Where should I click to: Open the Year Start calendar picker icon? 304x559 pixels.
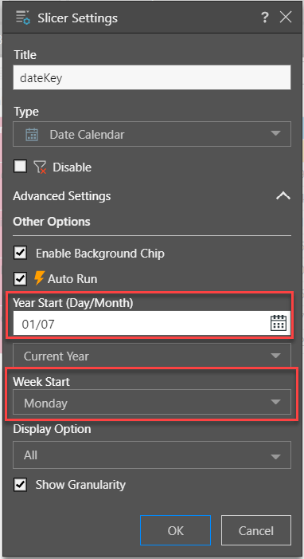click(x=279, y=323)
